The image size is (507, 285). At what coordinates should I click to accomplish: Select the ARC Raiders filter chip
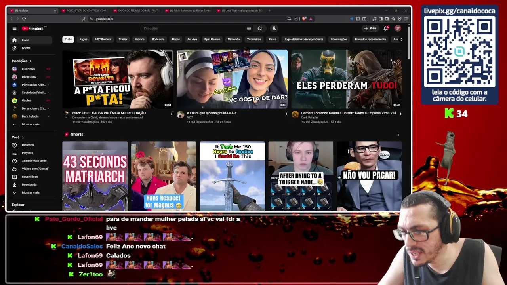[x=103, y=40]
